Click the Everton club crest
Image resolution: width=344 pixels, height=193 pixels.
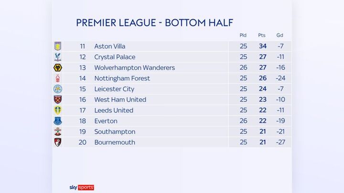point(58,121)
